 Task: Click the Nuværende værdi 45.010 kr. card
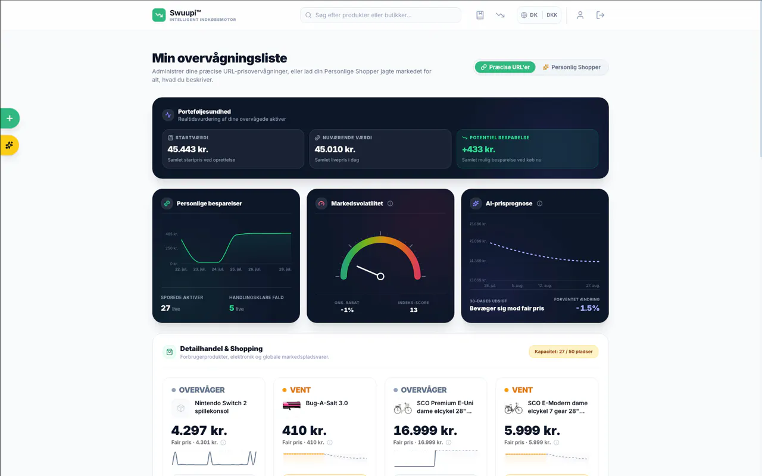tap(380, 149)
